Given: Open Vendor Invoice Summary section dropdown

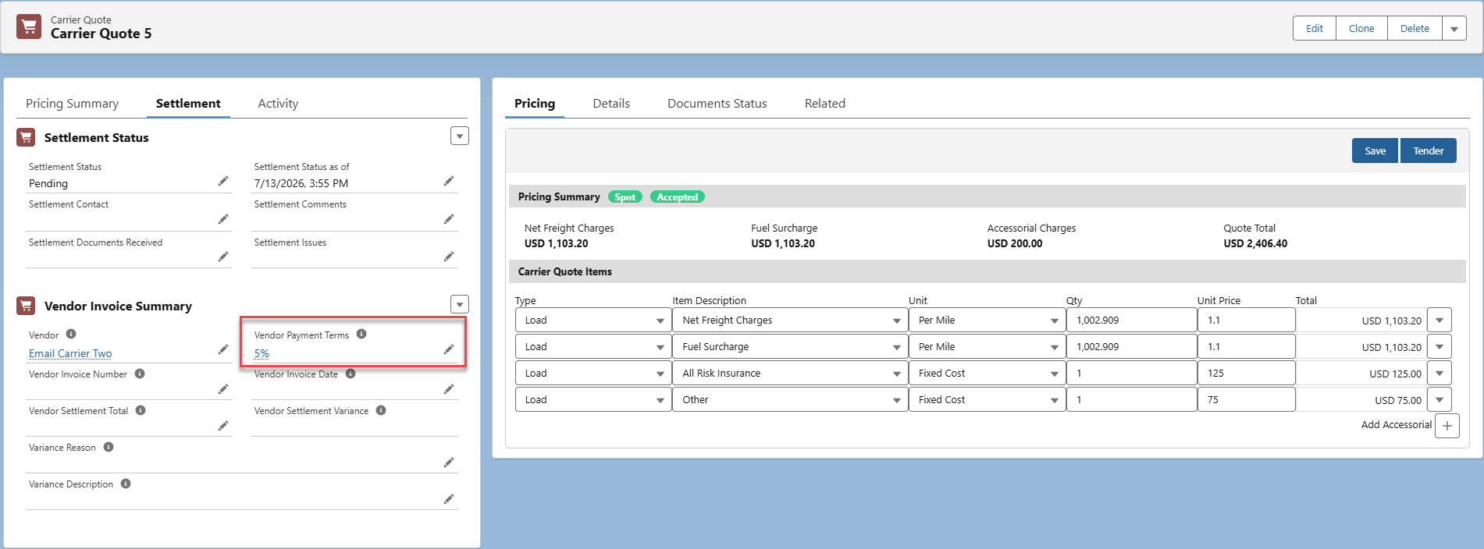Looking at the screenshot, I should (460, 304).
